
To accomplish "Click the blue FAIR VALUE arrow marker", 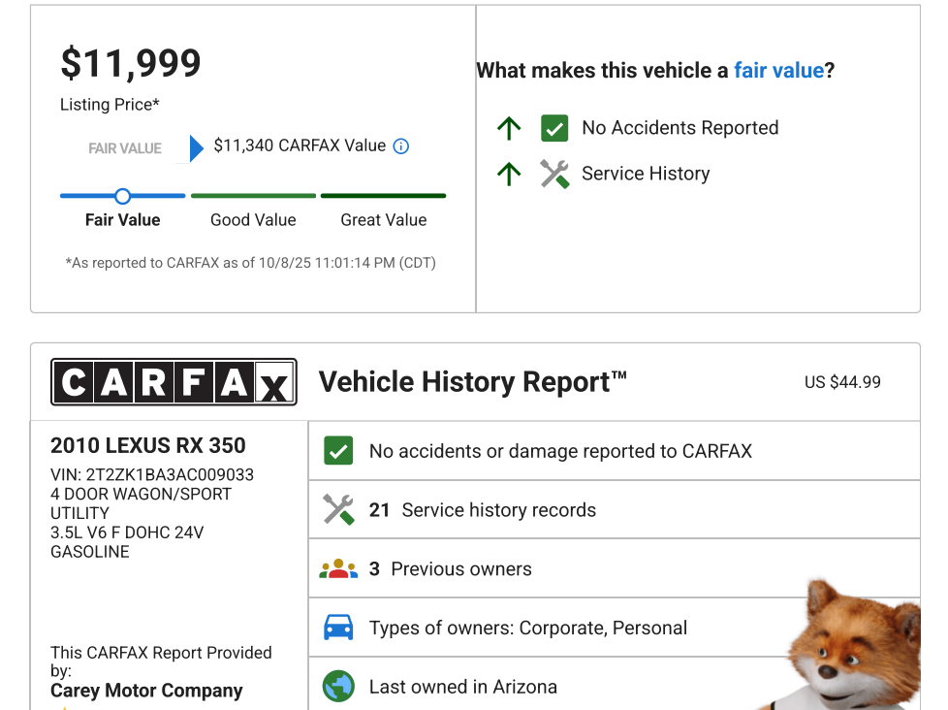I will 196,147.
